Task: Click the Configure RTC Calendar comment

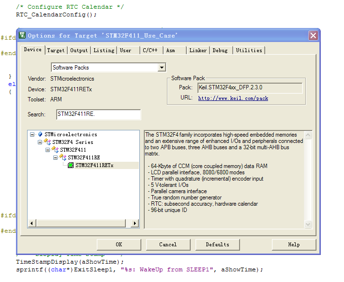Action: pos(70,7)
